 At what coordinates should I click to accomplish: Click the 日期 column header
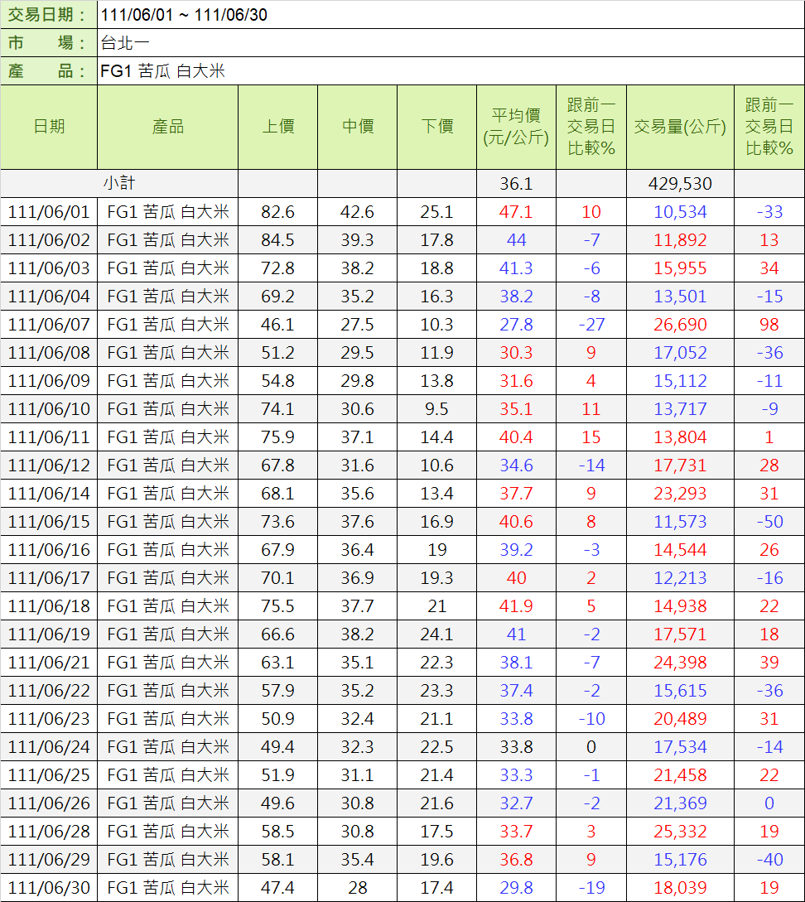[49, 127]
